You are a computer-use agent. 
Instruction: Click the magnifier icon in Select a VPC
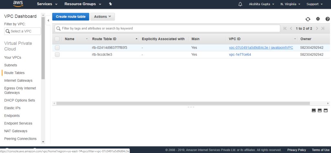coord(8,31)
